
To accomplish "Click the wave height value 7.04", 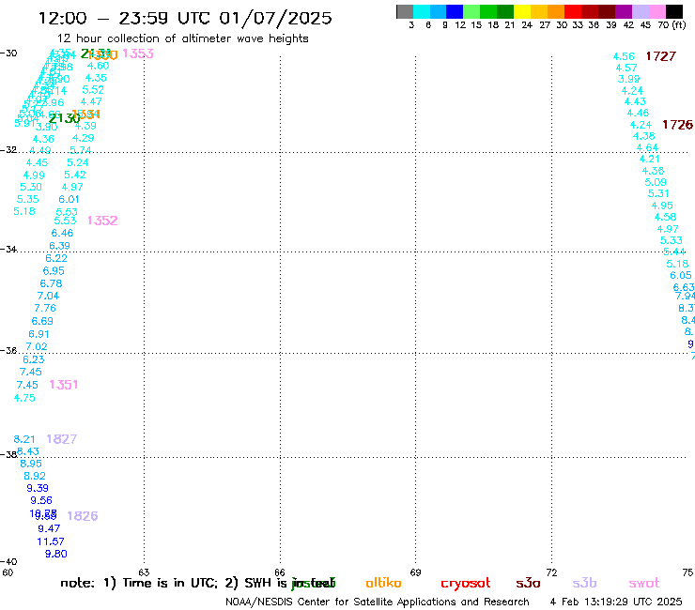I will pos(48,296).
